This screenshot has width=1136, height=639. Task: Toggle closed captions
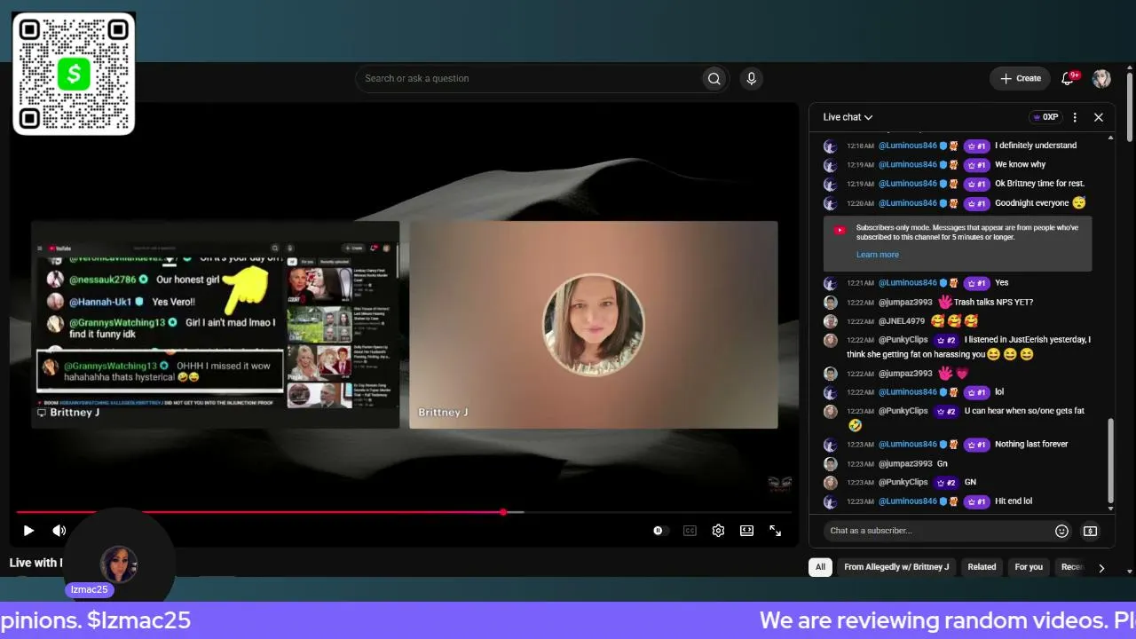[x=690, y=531]
